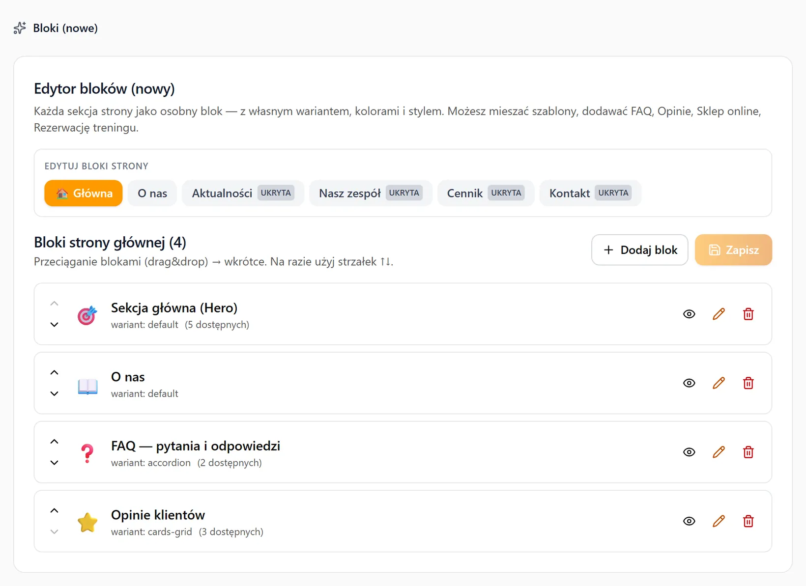The image size is (806, 586).
Task: Click the 'Bloki strony głównej (4)' heading
Action: (x=110, y=242)
